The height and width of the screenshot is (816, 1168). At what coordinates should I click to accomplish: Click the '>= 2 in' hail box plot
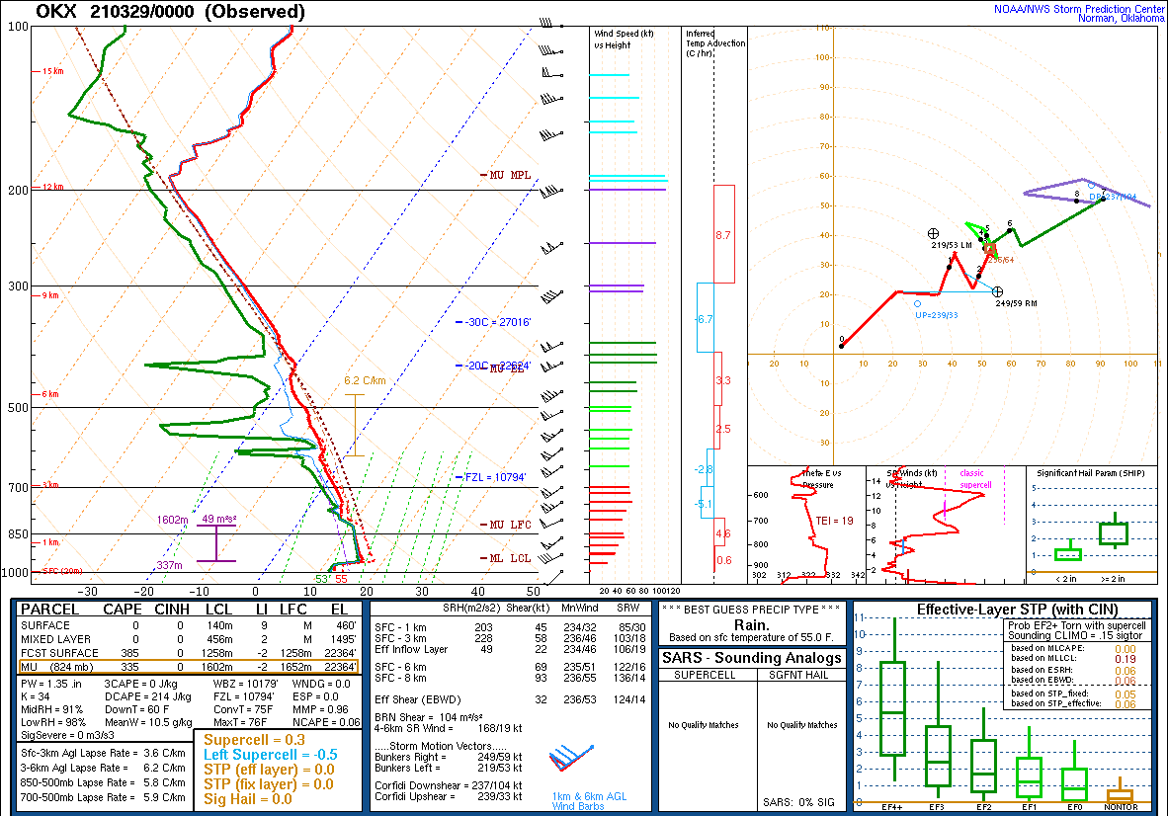[x=1115, y=530]
